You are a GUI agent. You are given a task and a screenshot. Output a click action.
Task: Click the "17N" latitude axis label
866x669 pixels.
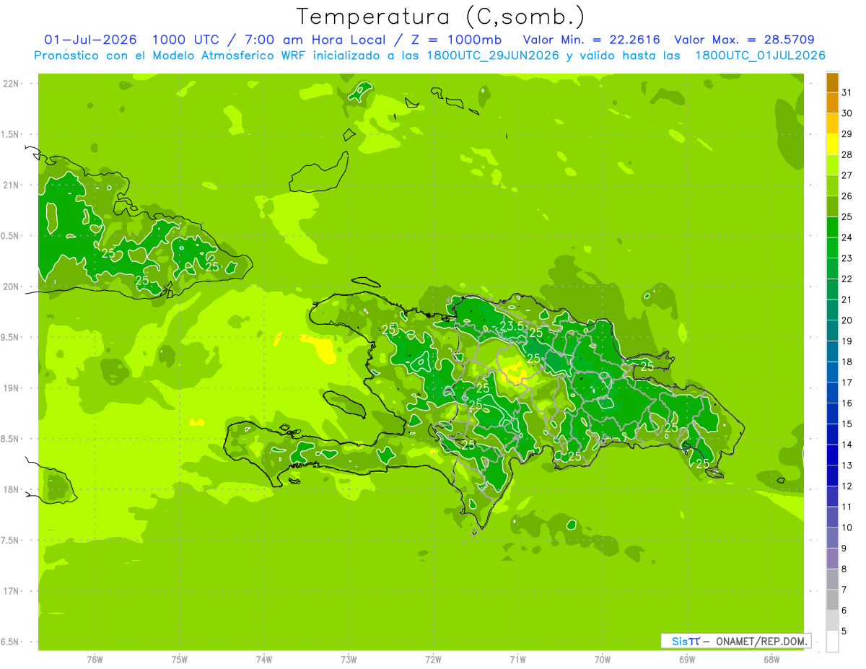click(11, 592)
